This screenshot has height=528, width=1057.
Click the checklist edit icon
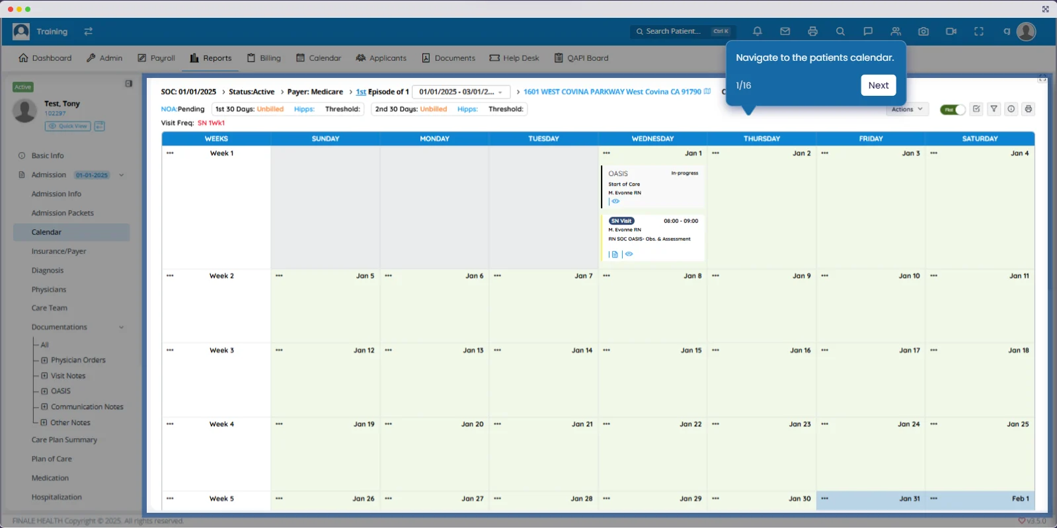pyautogui.click(x=976, y=109)
